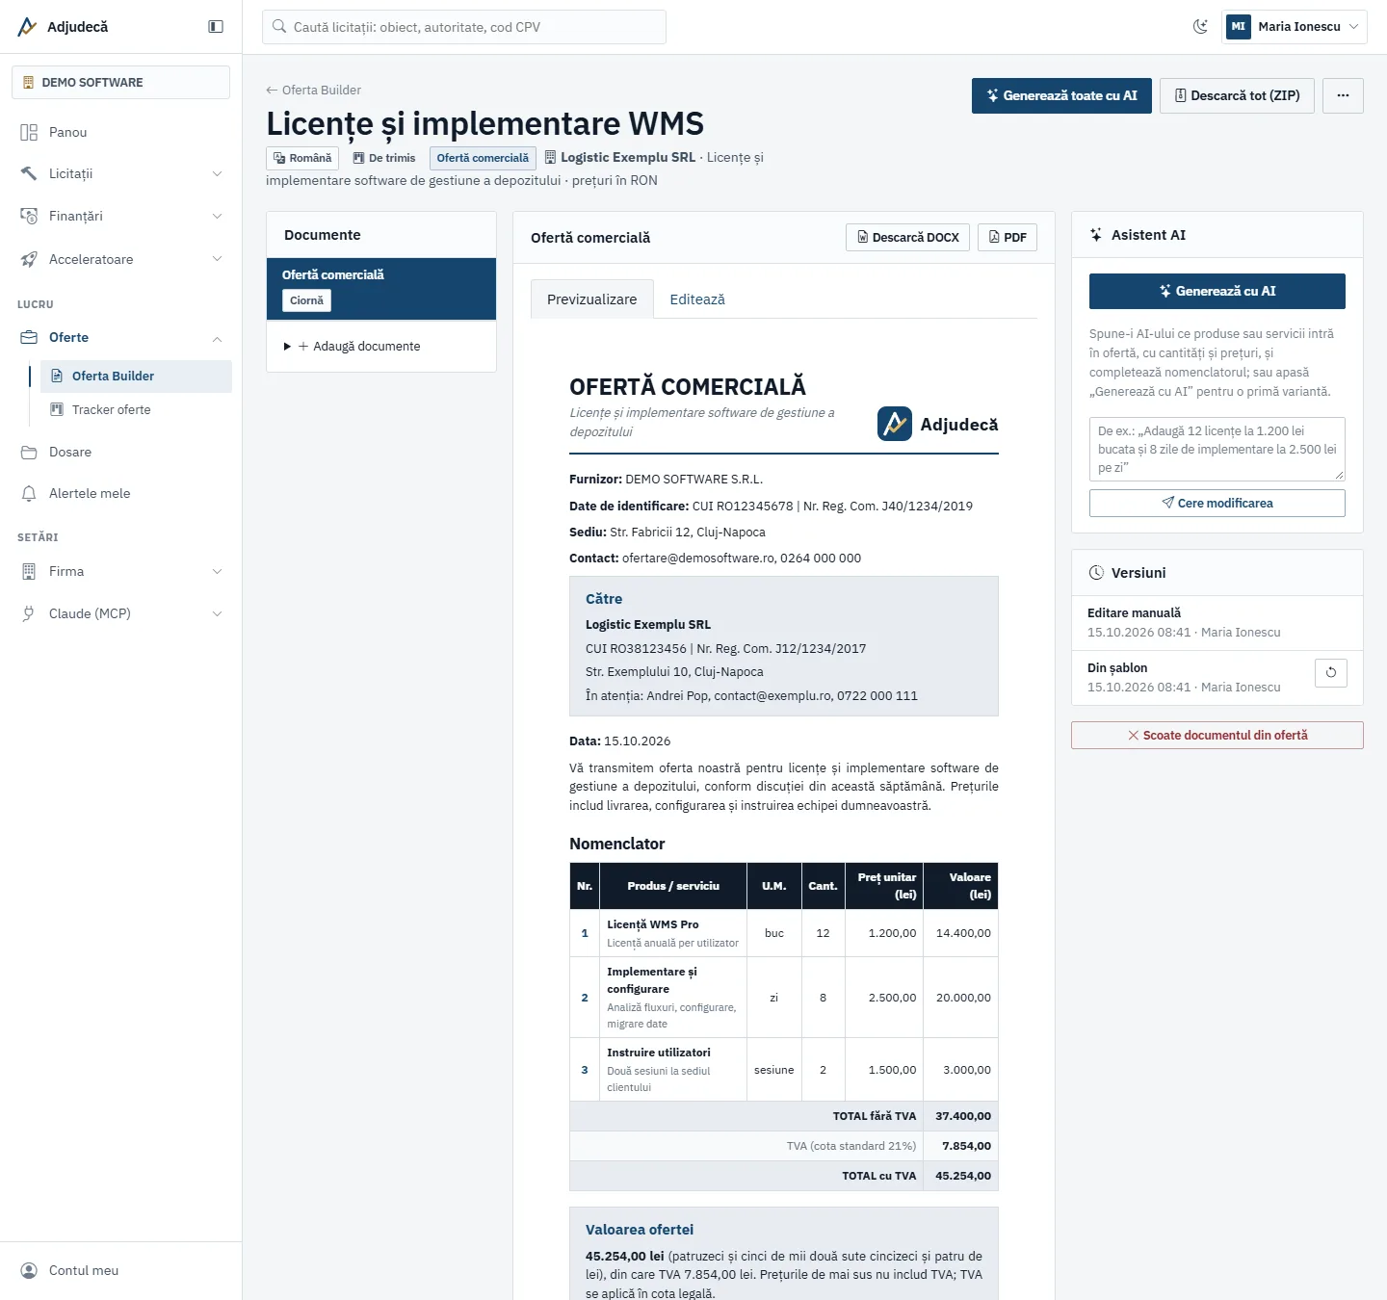The height and width of the screenshot is (1300, 1387).
Task: Open the three-dots more options menu
Action: tap(1343, 95)
